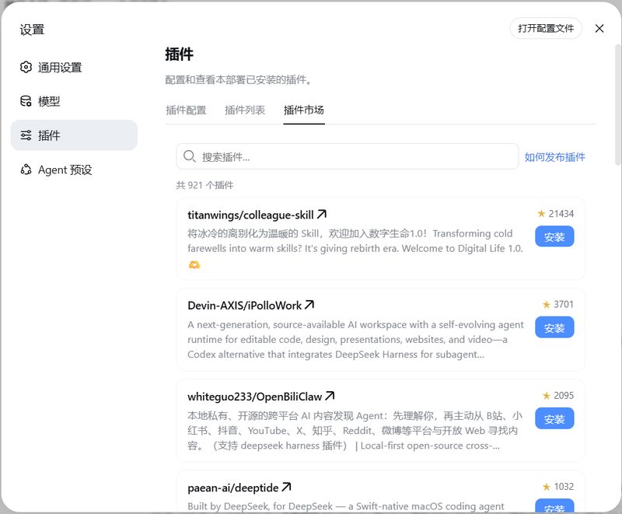
Task: Close the settings dialog with X
Action: coord(599,28)
